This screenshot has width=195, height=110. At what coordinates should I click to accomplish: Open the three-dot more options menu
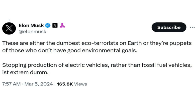pyautogui.click(x=192, y=27)
